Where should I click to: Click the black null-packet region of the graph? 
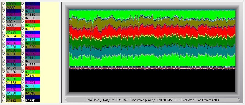point(152,81)
